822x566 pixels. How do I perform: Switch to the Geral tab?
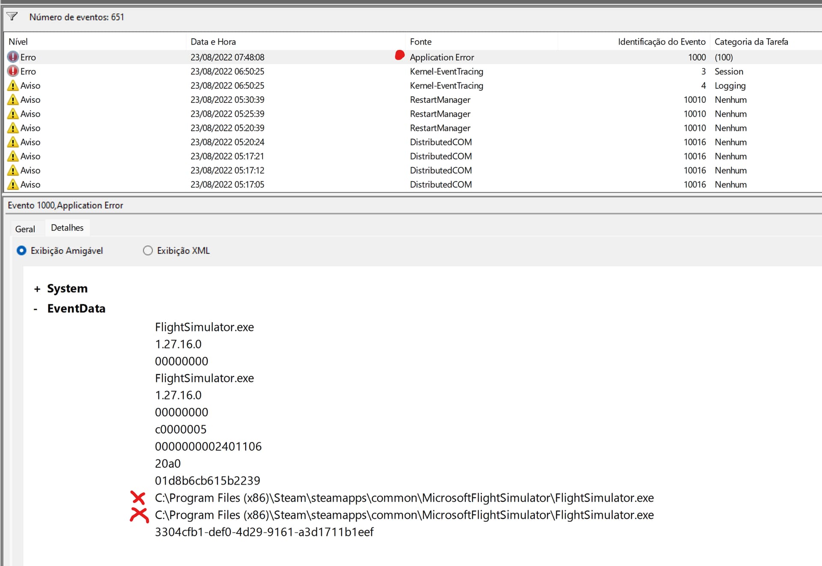click(x=25, y=229)
